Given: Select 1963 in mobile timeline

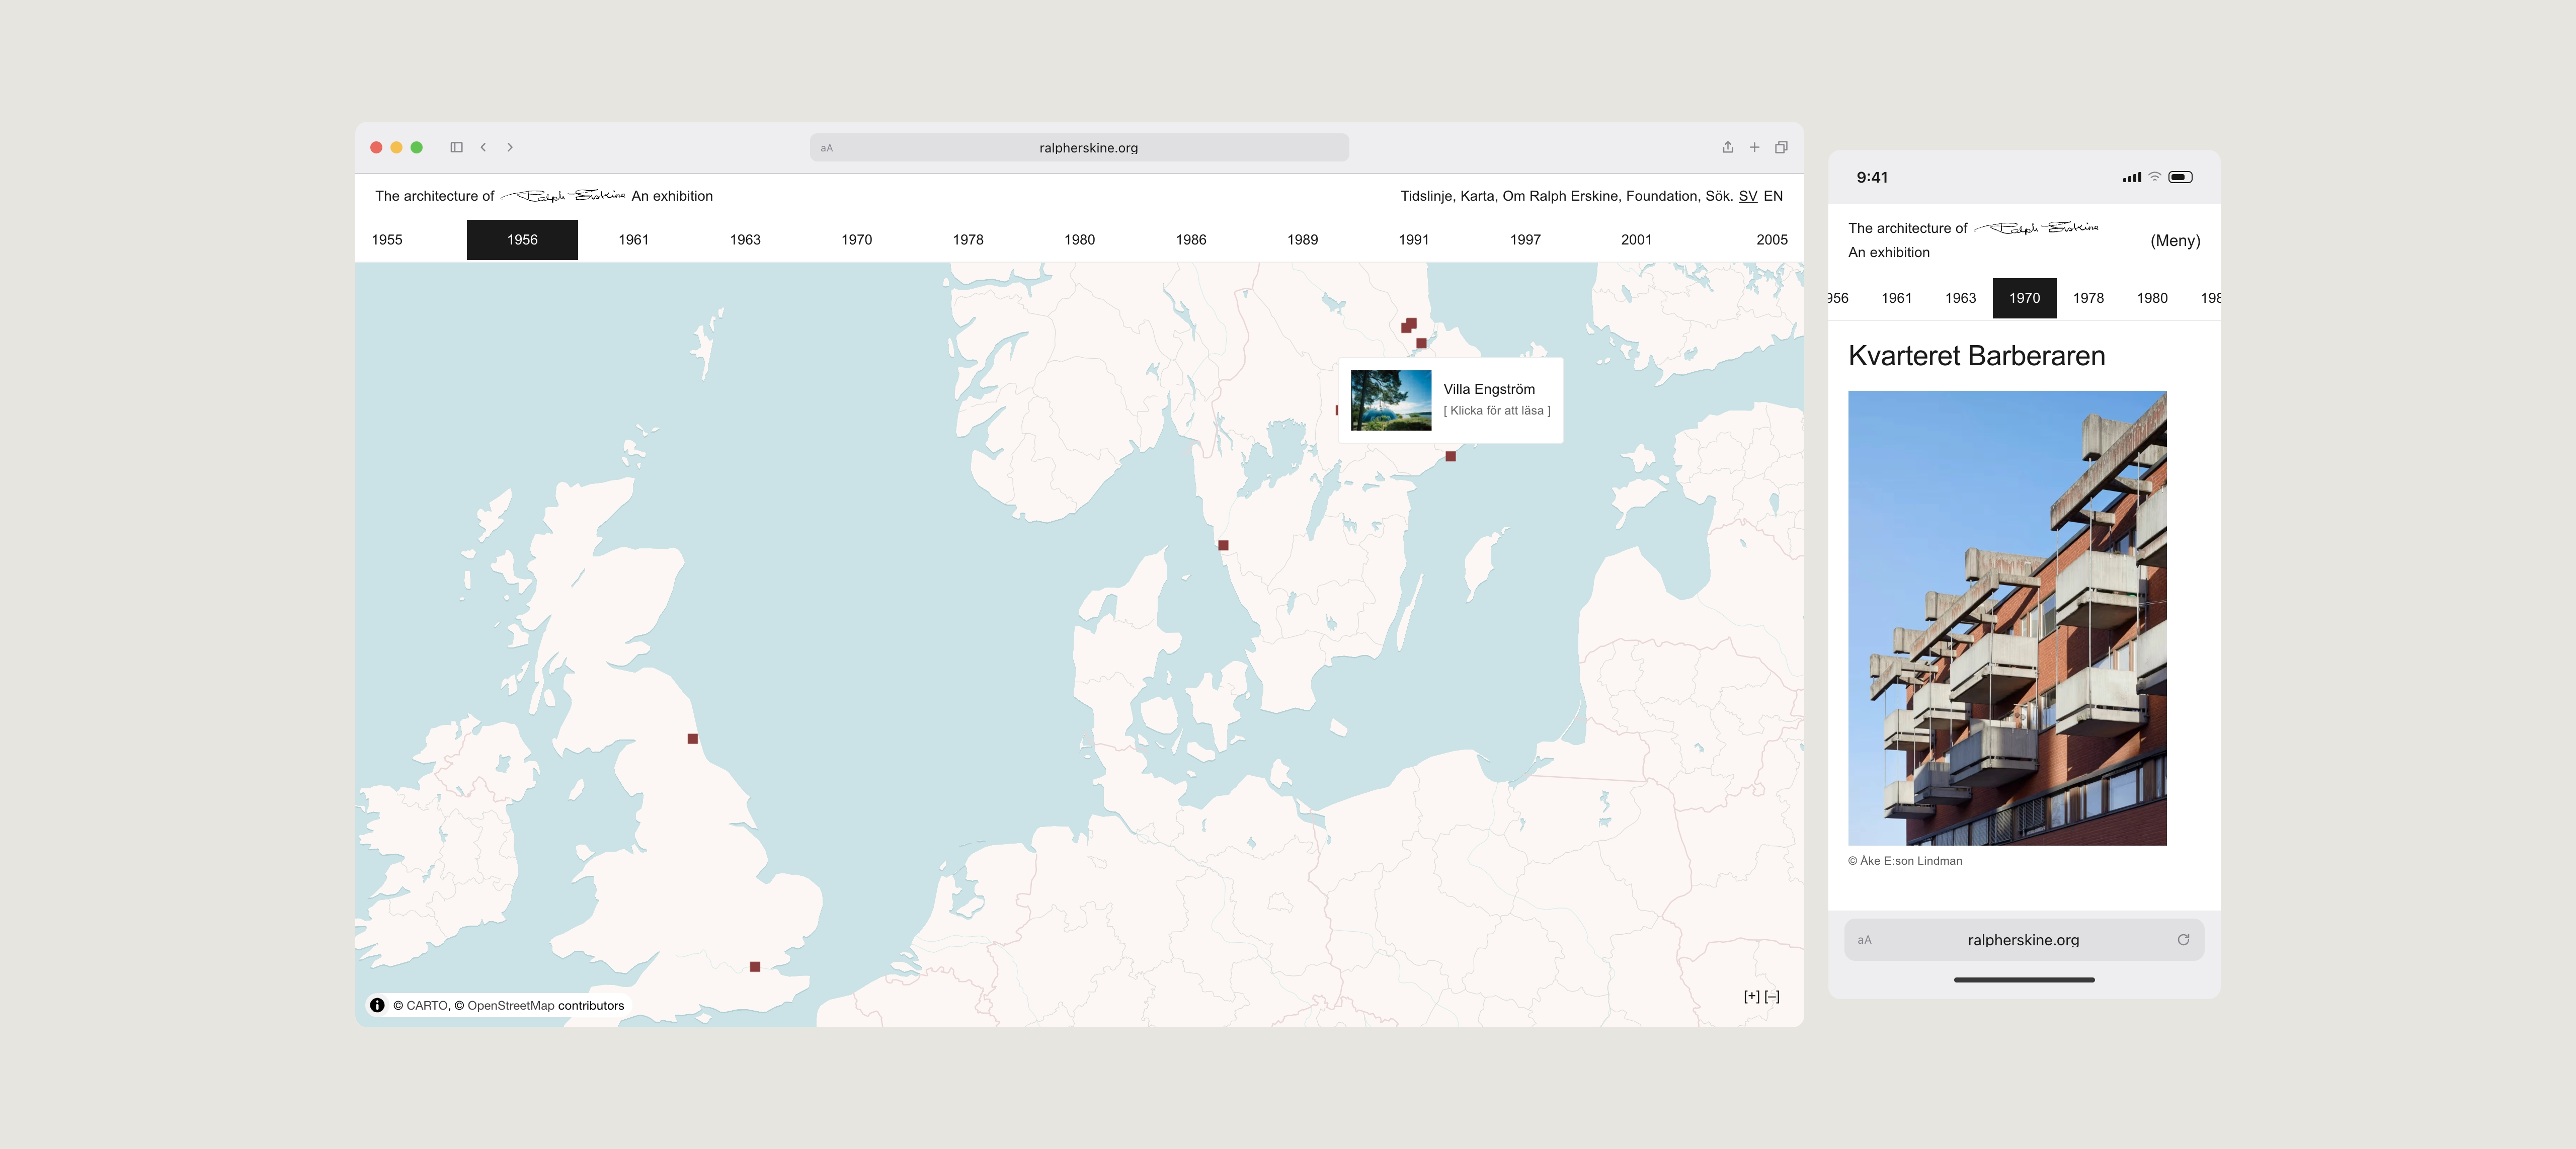Looking at the screenshot, I should click(x=1960, y=298).
